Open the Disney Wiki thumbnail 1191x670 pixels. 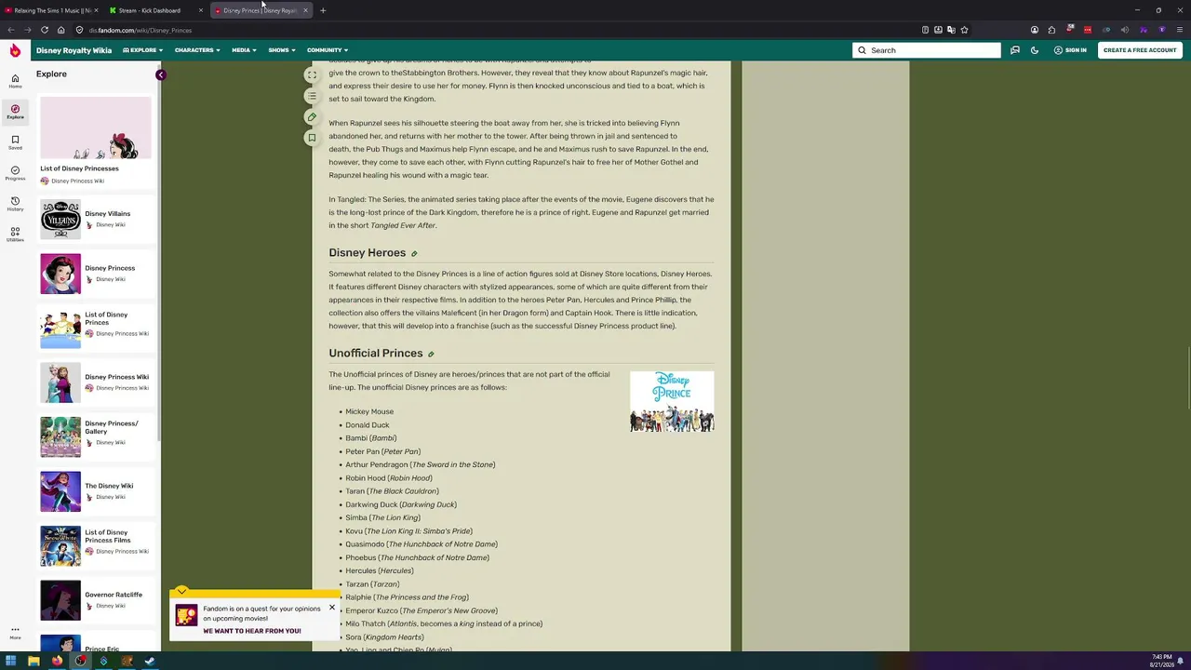click(x=60, y=491)
